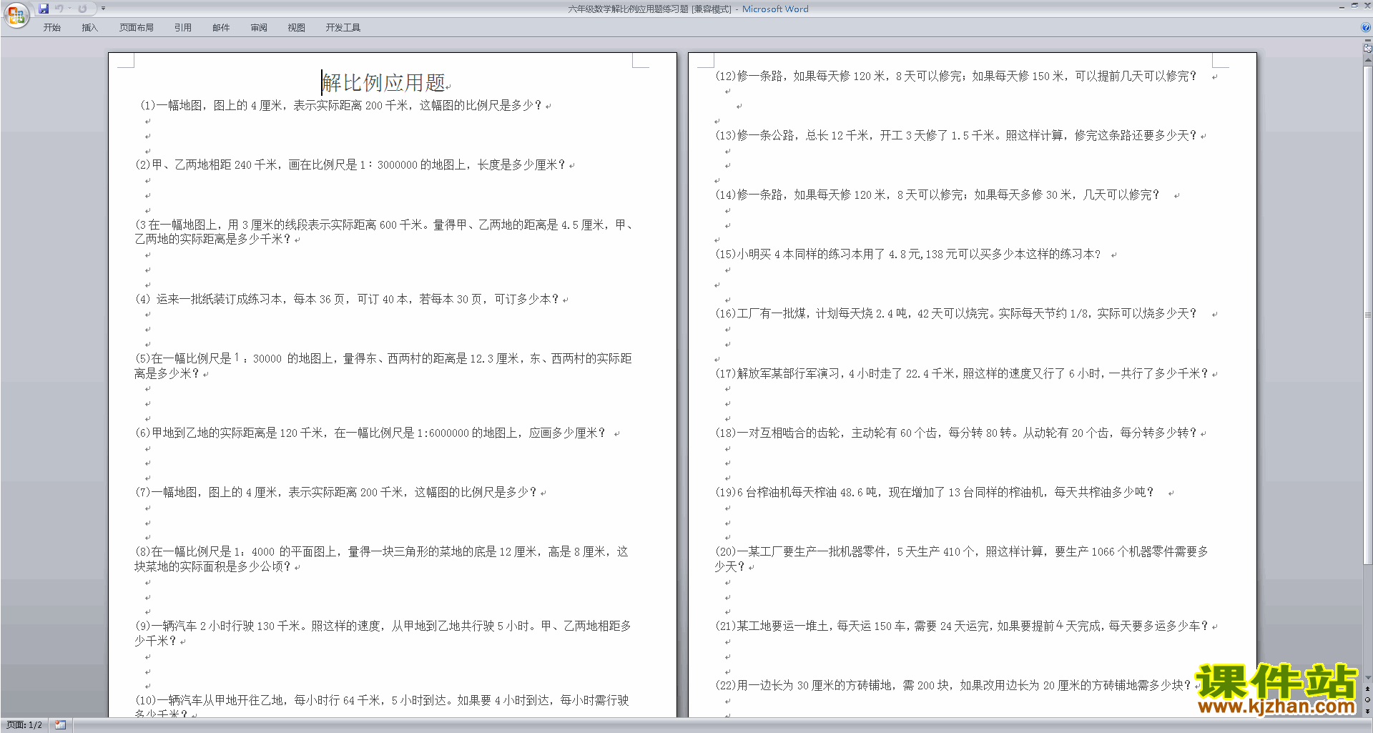This screenshot has width=1373, height=733.
Task: Open the 开始 ribbon tab
Action: [51, 27]
